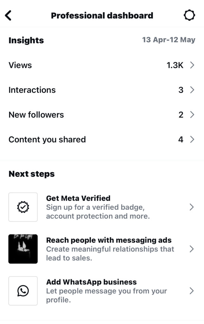Open the Interactions insight row

click(102, 90)
